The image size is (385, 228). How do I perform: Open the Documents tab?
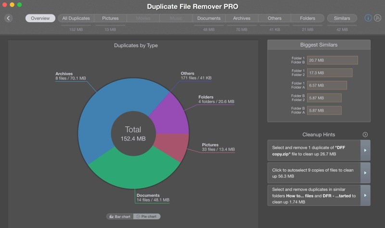(209, 18)
